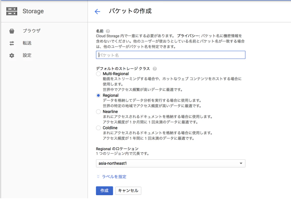291x199 pixels.
Task: Click the gear icon beside 設定
Action: [x=12, y=55]
